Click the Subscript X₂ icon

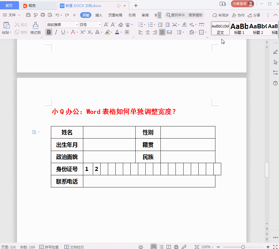pyautogui.click(x=90, y=32)
